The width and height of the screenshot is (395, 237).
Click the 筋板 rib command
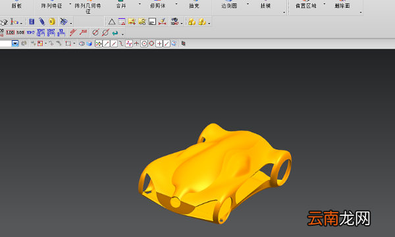pyautogui.click(x=16, y=5)
